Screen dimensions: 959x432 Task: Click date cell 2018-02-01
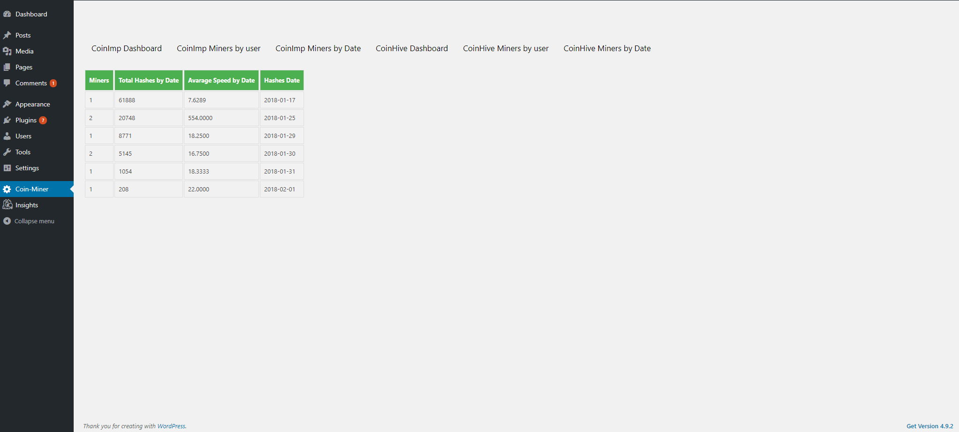point(282,189)
